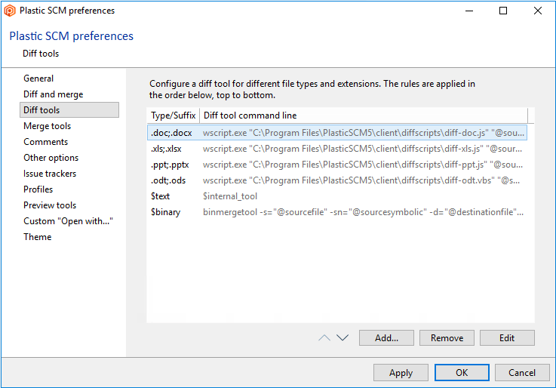Open the Theme preferences
Image resolution: width=556 pixels, height=388 pixels.
[x=37, y=237]
